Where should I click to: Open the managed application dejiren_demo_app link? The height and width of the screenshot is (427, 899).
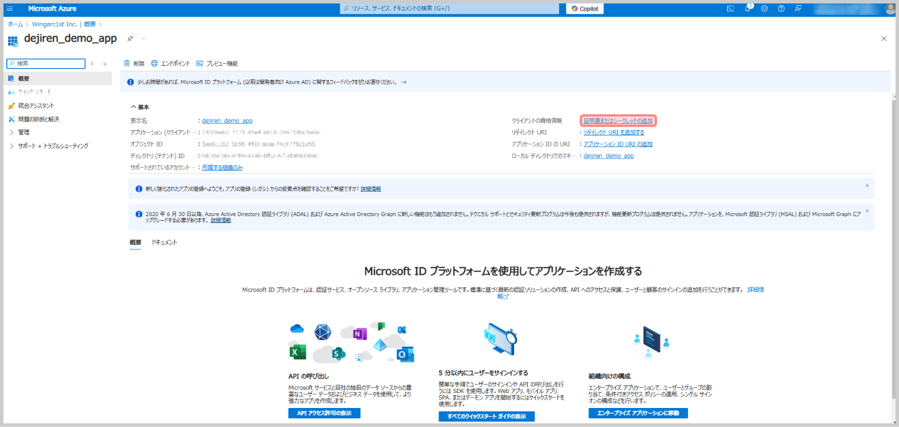coord(609,156)
